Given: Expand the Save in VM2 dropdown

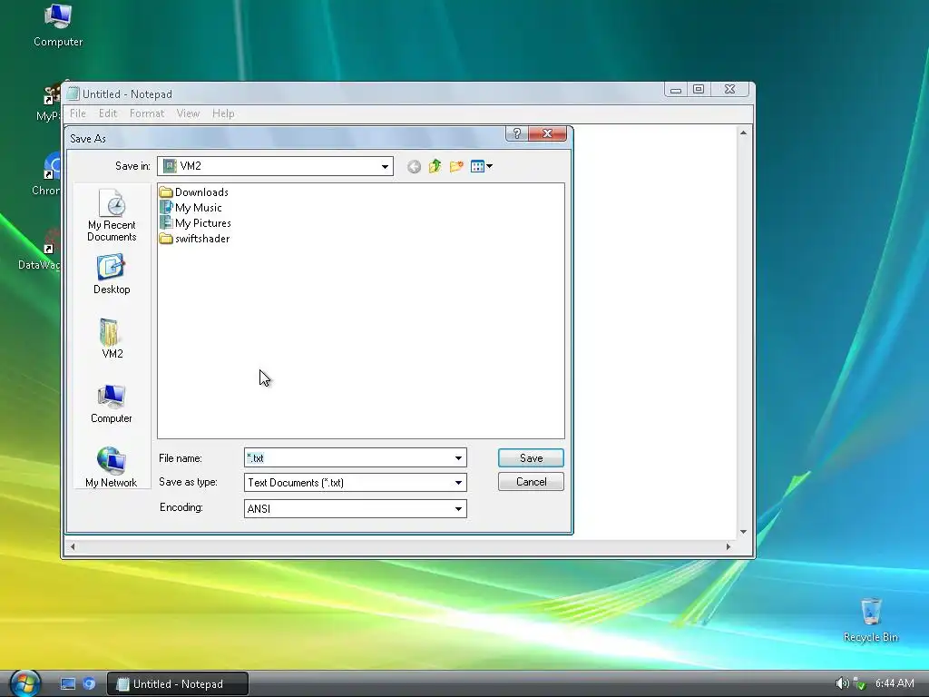Looking at the screenshot, I should pyautogui.click(x=385, y=167).
